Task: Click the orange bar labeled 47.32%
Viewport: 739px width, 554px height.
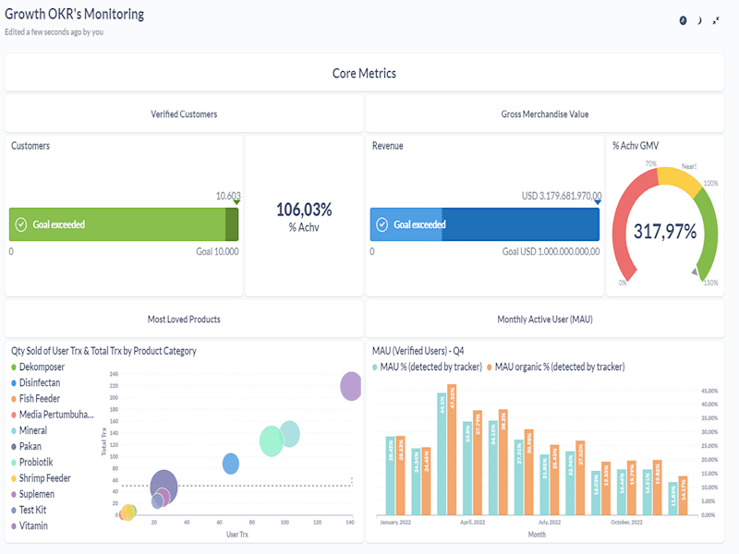Action: click(x=452, y=450)
